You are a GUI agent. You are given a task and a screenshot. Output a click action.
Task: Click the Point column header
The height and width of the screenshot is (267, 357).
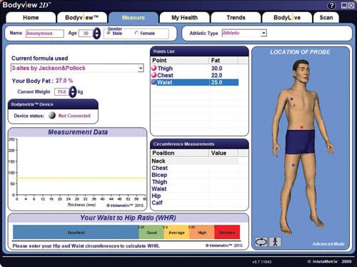(x=180, y=61)
